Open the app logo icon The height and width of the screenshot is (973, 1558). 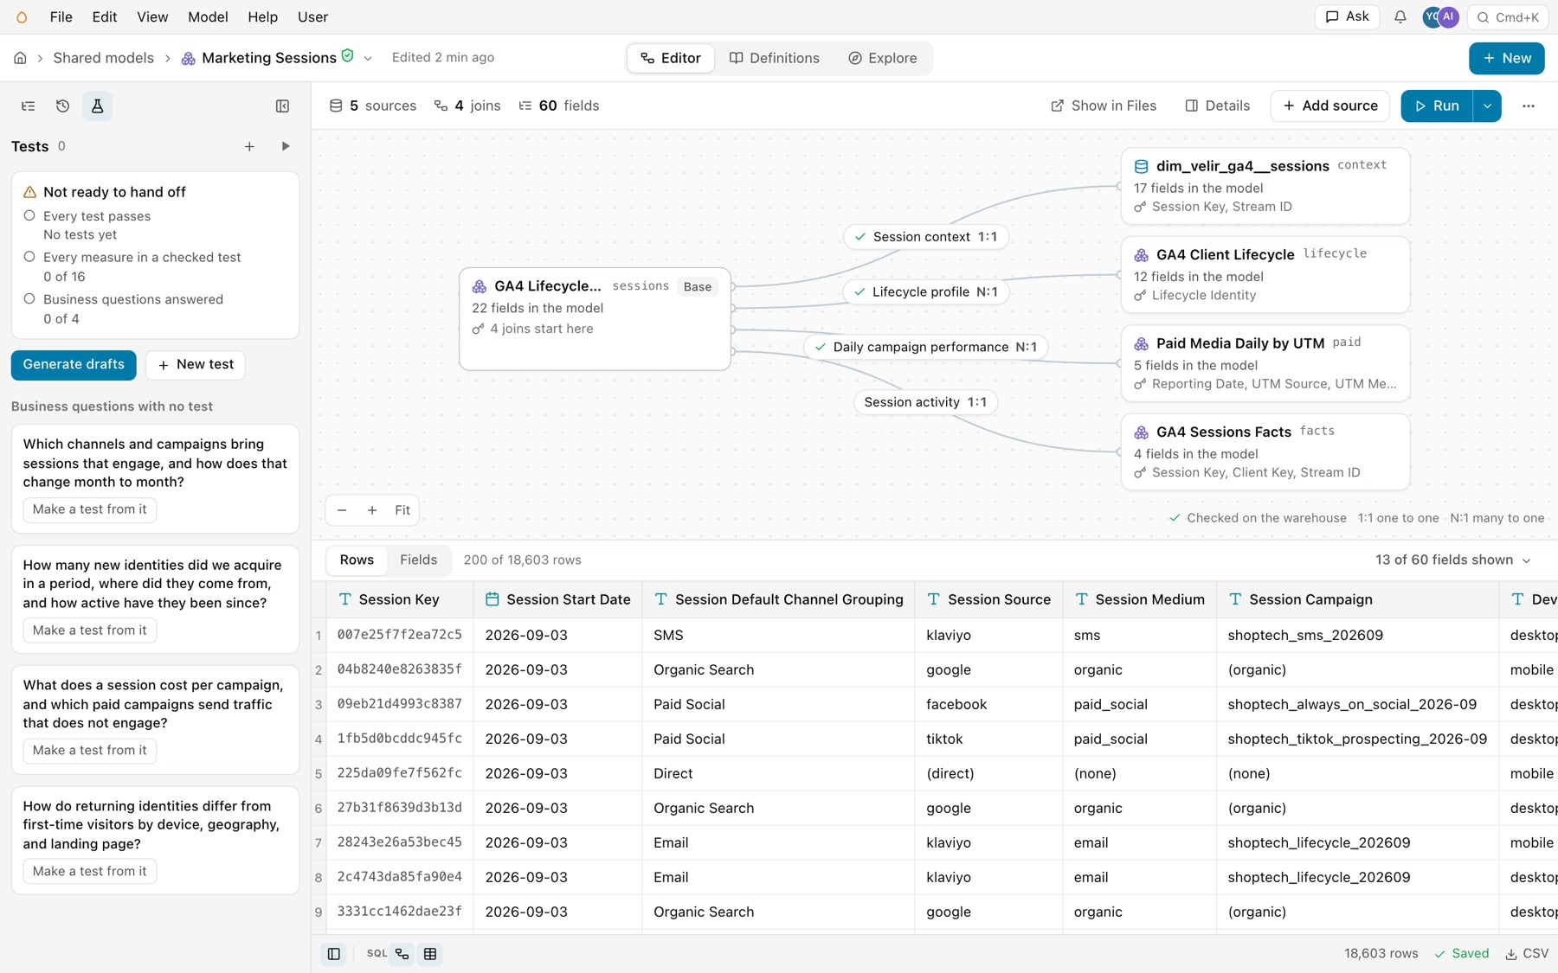click(x=22, y=17)
